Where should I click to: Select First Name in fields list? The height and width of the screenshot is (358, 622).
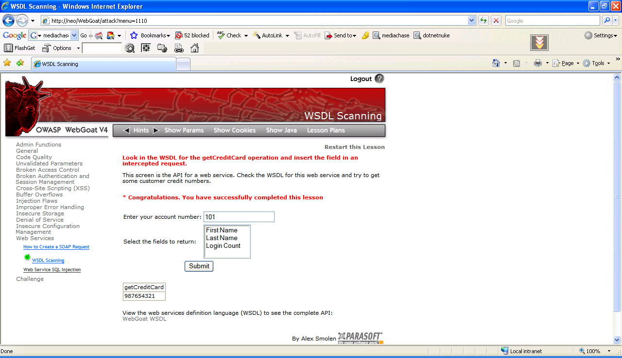[x=222, y=230]
